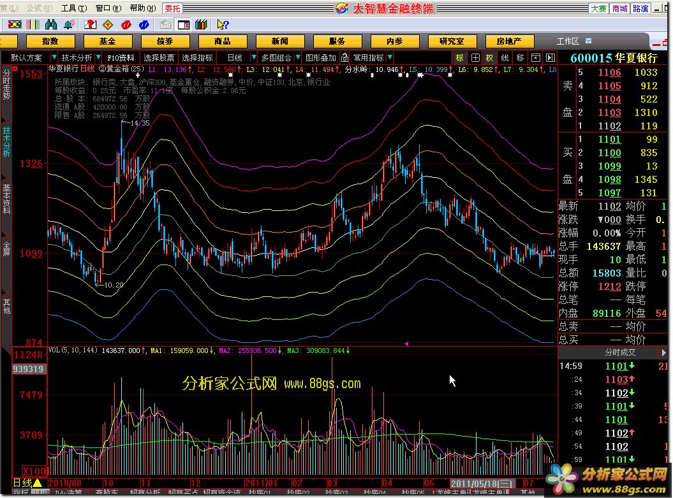This screenshot has height=499, width=673.
Task: Click the 大智慧 logo icon in title bar
Action: tap(342, 8)
